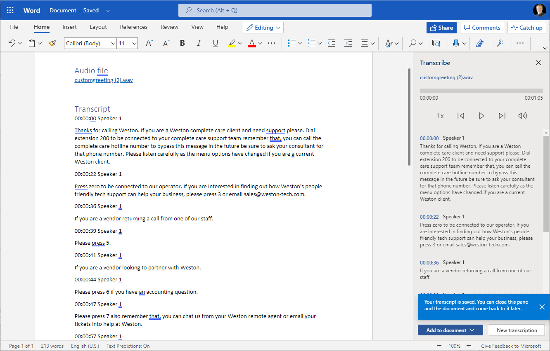The height and width of the screenshot is (351, 550).
Task: Open the Editing mode dropdown
Action: tap(263, 28)
